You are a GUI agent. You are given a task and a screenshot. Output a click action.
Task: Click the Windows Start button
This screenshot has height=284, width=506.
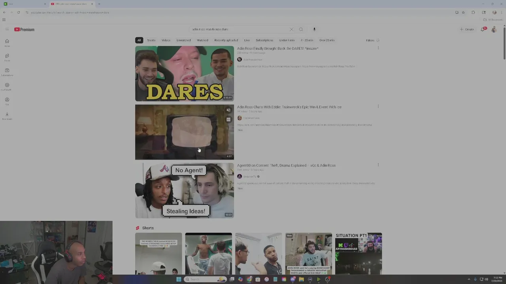pos(179,279)
